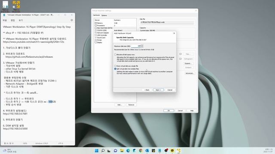Screen dimensions: 275x154
Task: Close the Virtual Machine Settings window
Action: (x=196, y=11)
